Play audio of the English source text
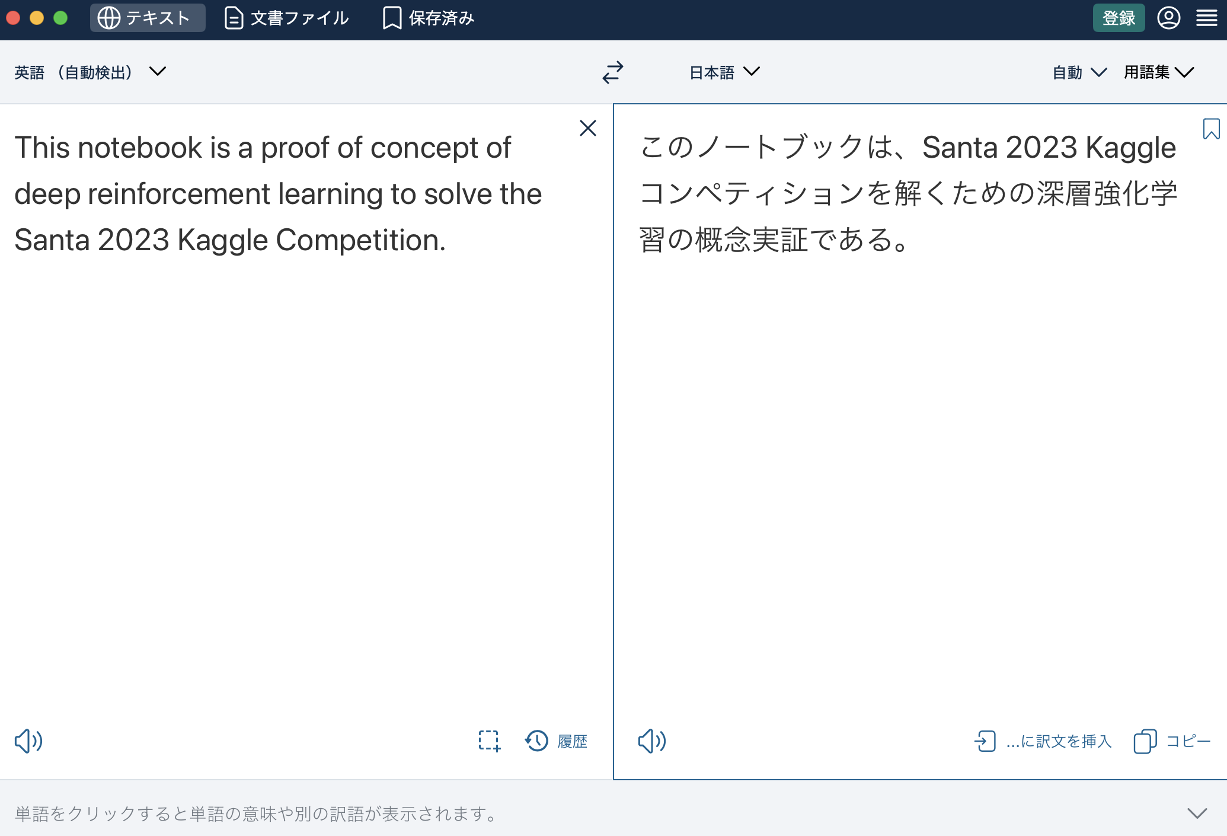Viewport: 1227px width, 836px height. (28, 741)
